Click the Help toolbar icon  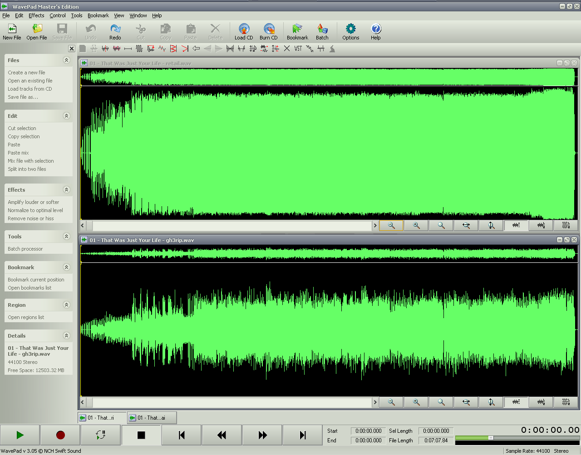point(376,32)
